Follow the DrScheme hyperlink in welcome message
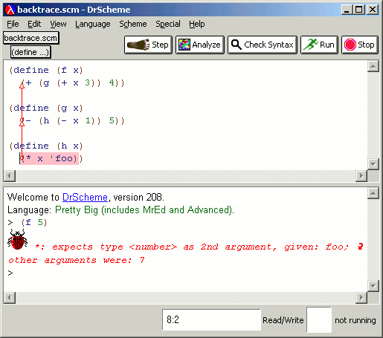The image size is (383, 338). point(85,197)
